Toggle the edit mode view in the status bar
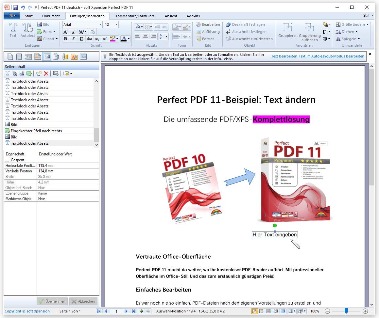Viewport: 379px width, 318px height. coord(254,311)
